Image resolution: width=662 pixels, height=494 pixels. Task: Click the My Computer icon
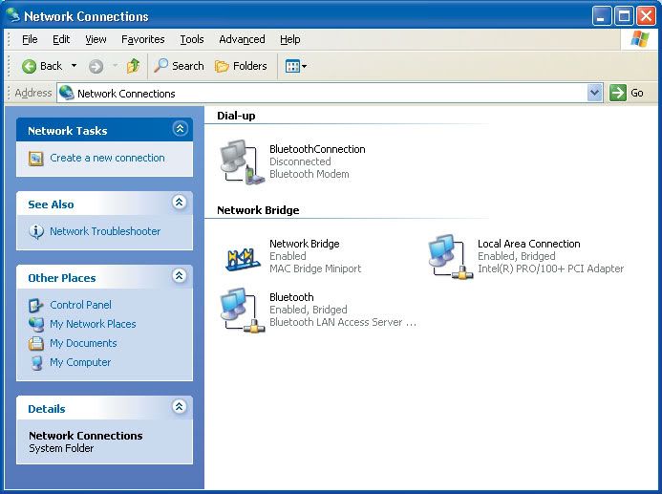point(36,363)
